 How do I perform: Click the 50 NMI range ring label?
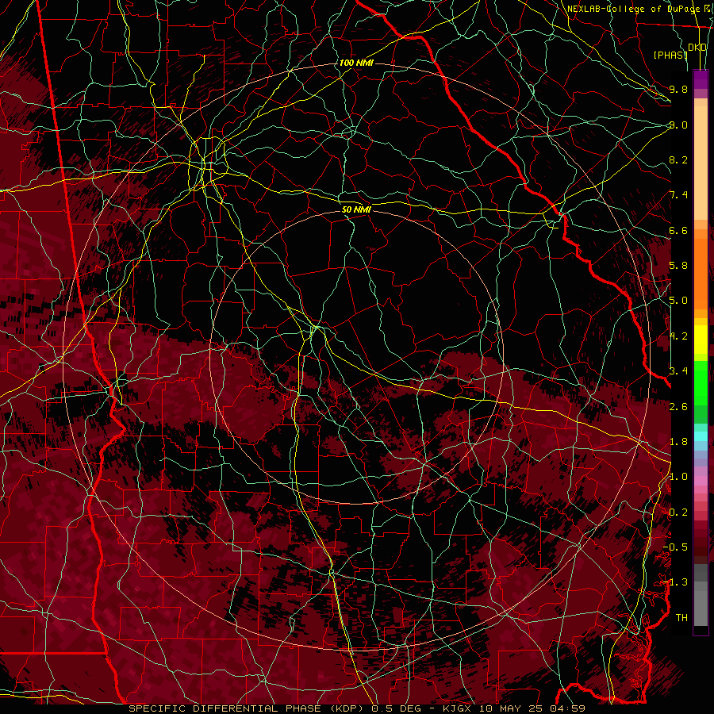(x=356, y=209)
